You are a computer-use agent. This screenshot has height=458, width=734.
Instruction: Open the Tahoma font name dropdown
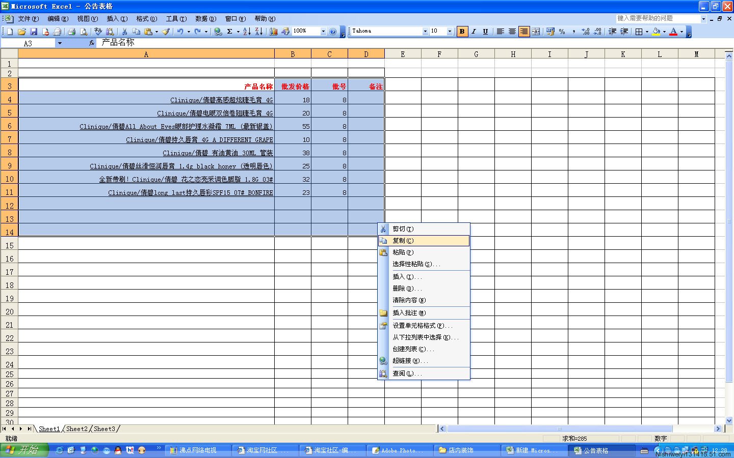click(x=425, y=32)
